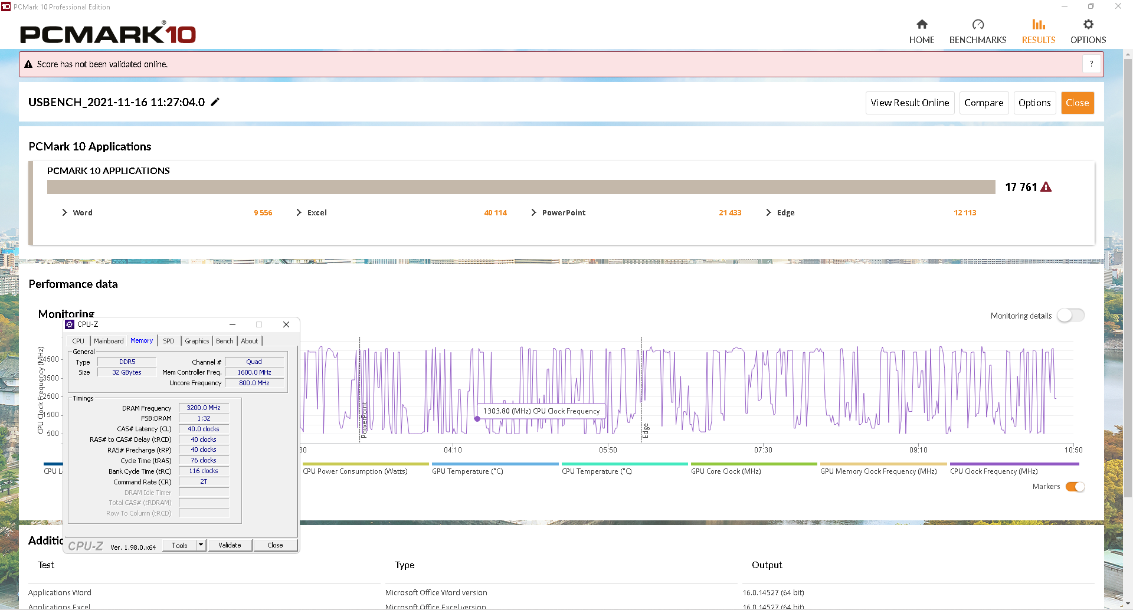Click the CPU-Z Close button
Screen dimensions: 1133x610
click(x=275, y=545)
